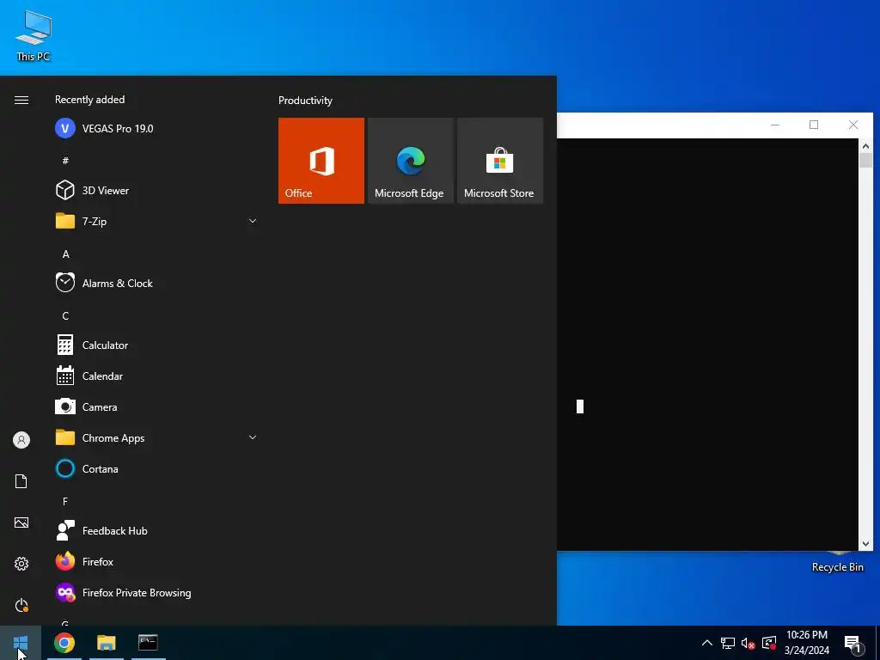
Task: Open Firefox from app list
Action: [x=156, y=561]
